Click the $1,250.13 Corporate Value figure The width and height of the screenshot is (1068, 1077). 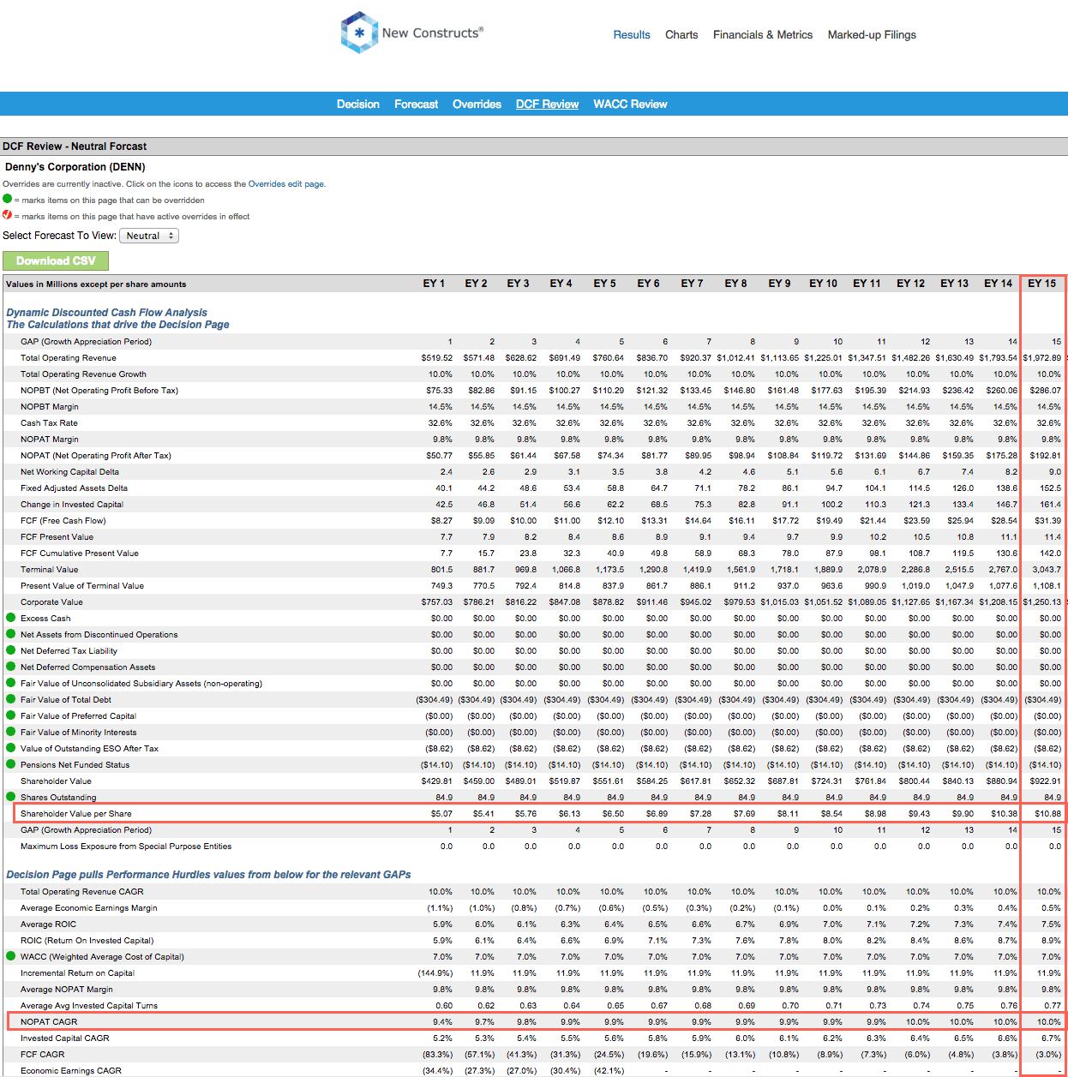tap(1041, 602)
